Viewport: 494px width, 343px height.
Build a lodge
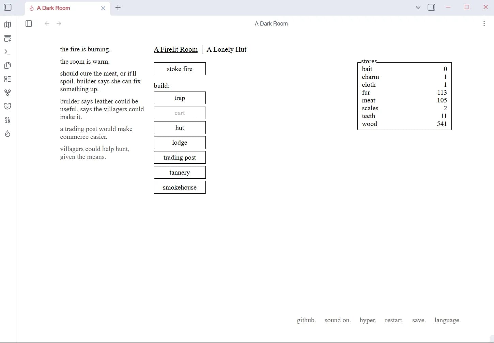(x=180, y=143)
